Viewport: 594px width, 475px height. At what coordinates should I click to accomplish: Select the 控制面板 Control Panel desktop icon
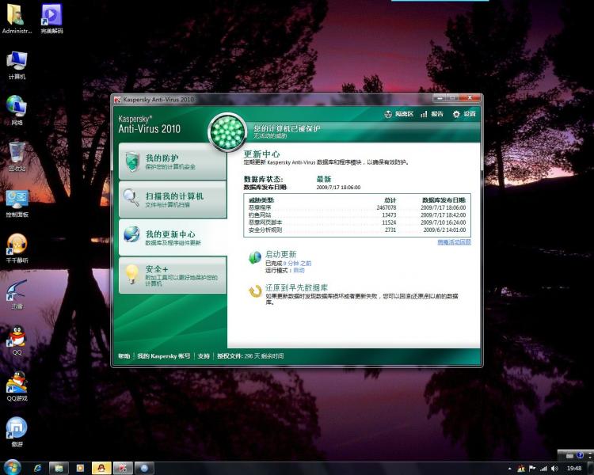[17, 203]
